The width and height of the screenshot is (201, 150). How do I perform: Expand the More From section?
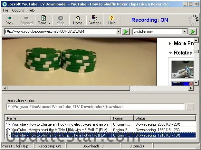pos(170,44)
